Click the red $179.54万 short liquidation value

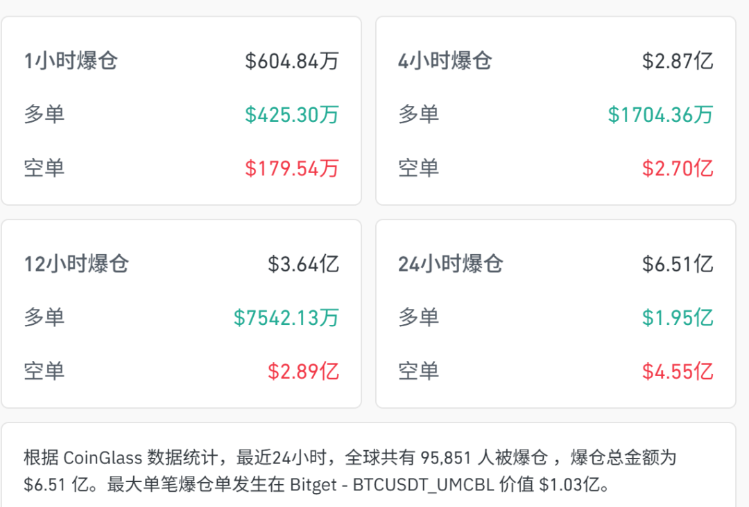click(292, 168)
